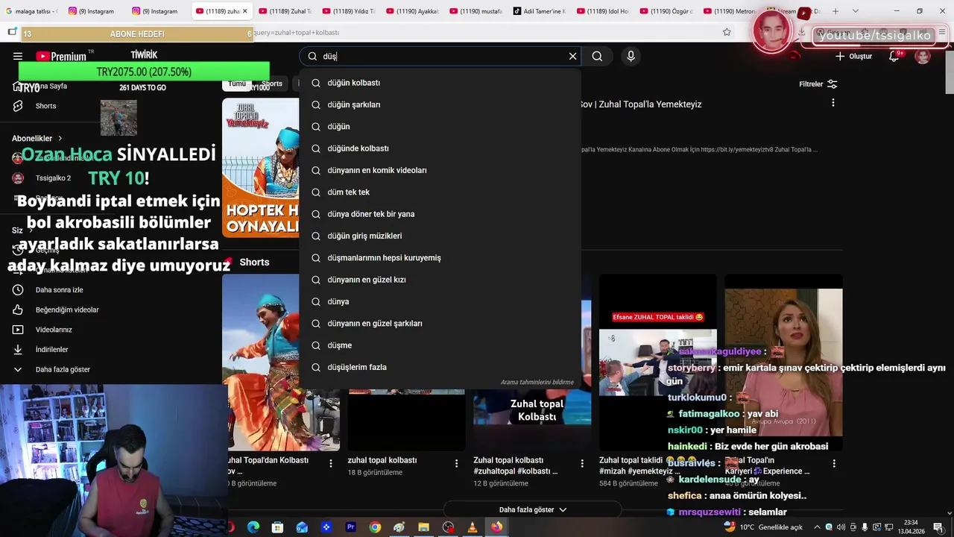The height and width of the screenshot is (537, 954).
Task: Choose "düğün giriş müzikleri" suggestion
Action: 440,236
